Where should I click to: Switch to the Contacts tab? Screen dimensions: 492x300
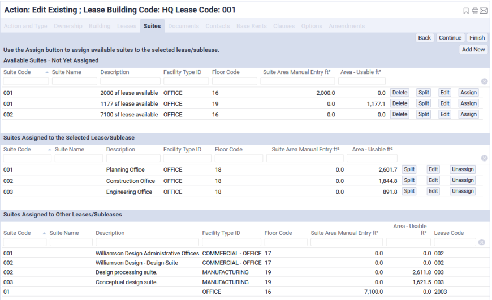pyautogui.click(x=218, y=26)
